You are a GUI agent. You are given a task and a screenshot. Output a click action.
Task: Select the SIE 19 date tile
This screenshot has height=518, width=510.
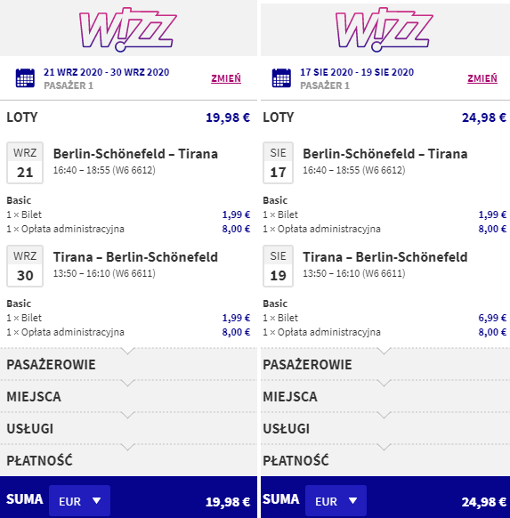tap(278, 266)
